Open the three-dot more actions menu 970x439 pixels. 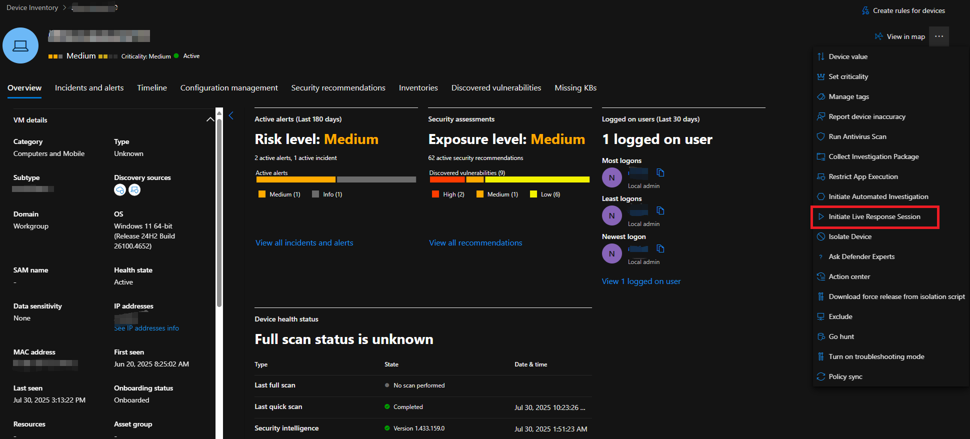tap(939, 36)
